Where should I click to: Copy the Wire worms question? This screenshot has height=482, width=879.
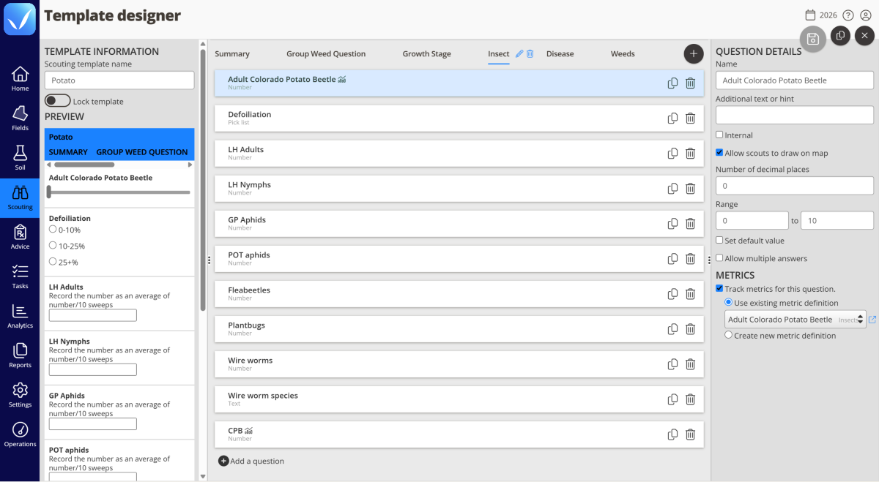click(x=672, y=364)
